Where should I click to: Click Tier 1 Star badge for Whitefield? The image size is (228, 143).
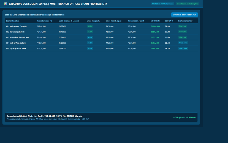(183, 37)
